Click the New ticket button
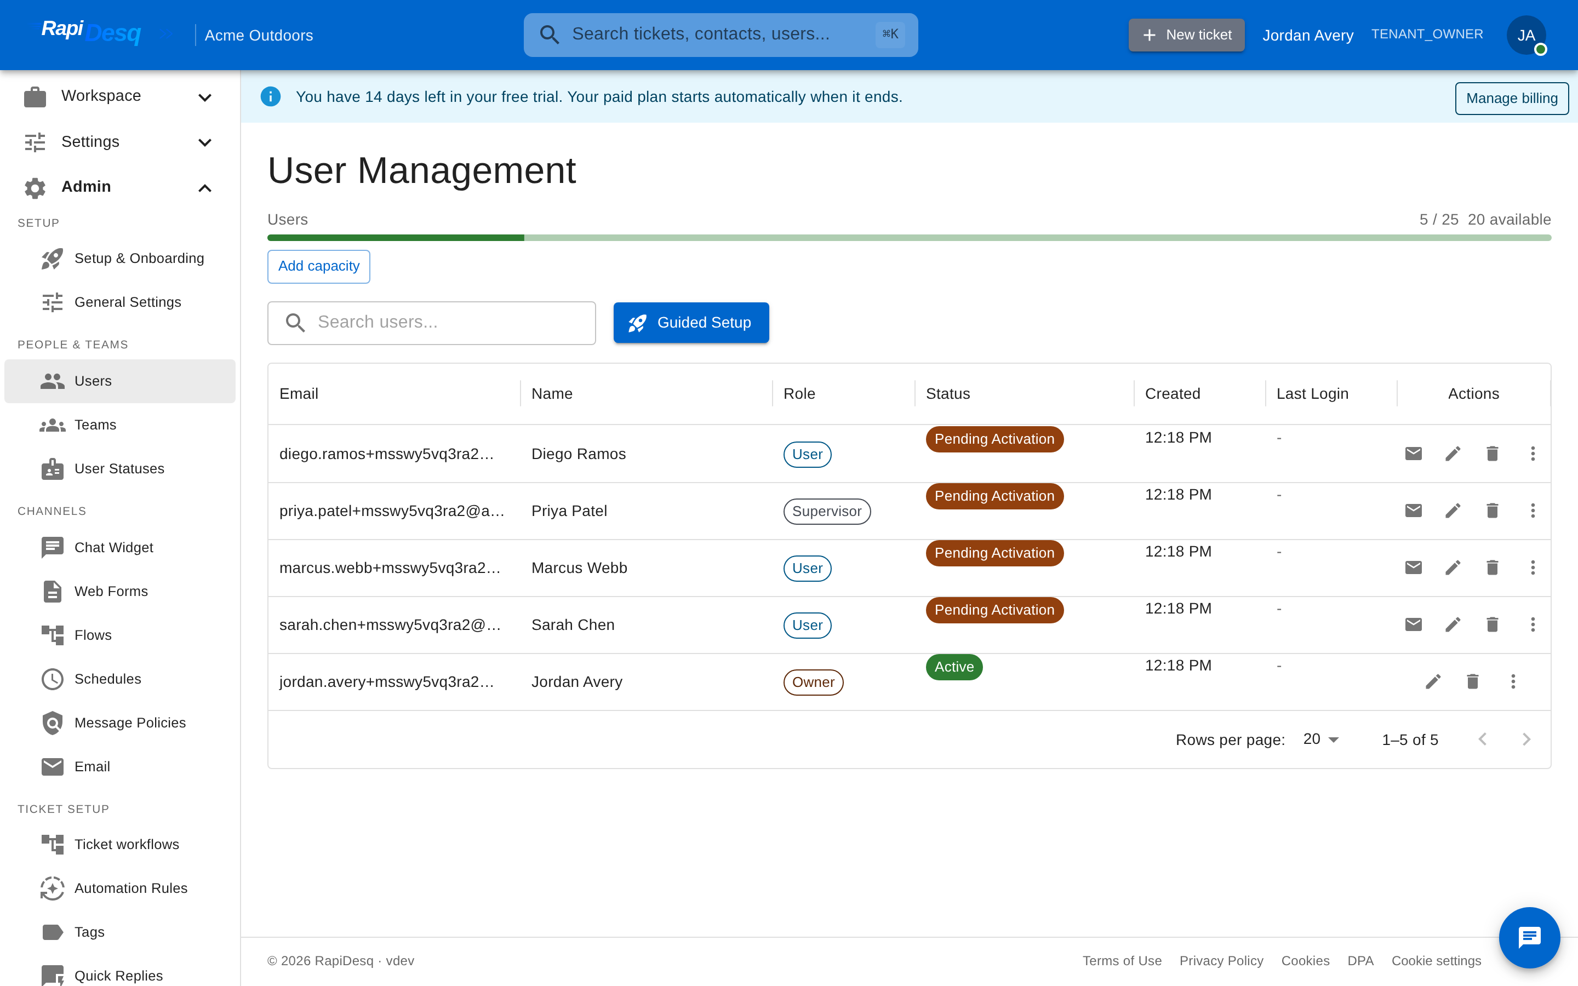The width and height of the screenshot is (1578, 986). (1186, 35)
